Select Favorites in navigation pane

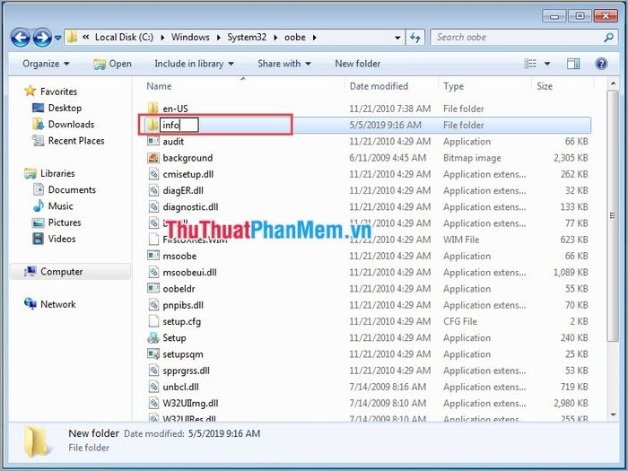[x=58, y=92]
